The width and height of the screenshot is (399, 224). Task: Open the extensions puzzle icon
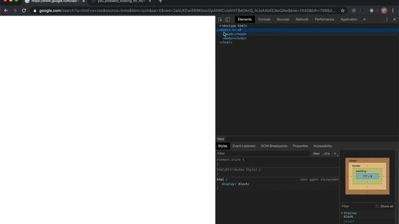point(372,11)
